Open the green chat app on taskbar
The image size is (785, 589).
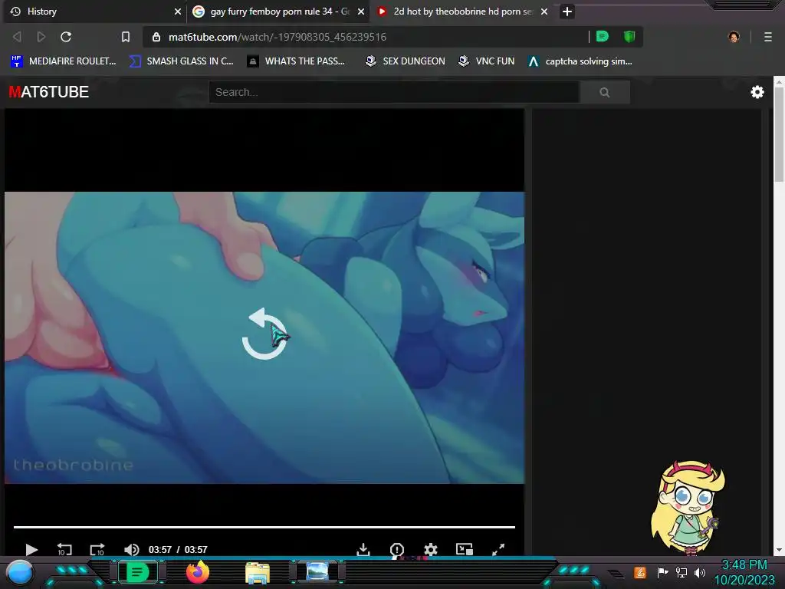tap(137, 572)
